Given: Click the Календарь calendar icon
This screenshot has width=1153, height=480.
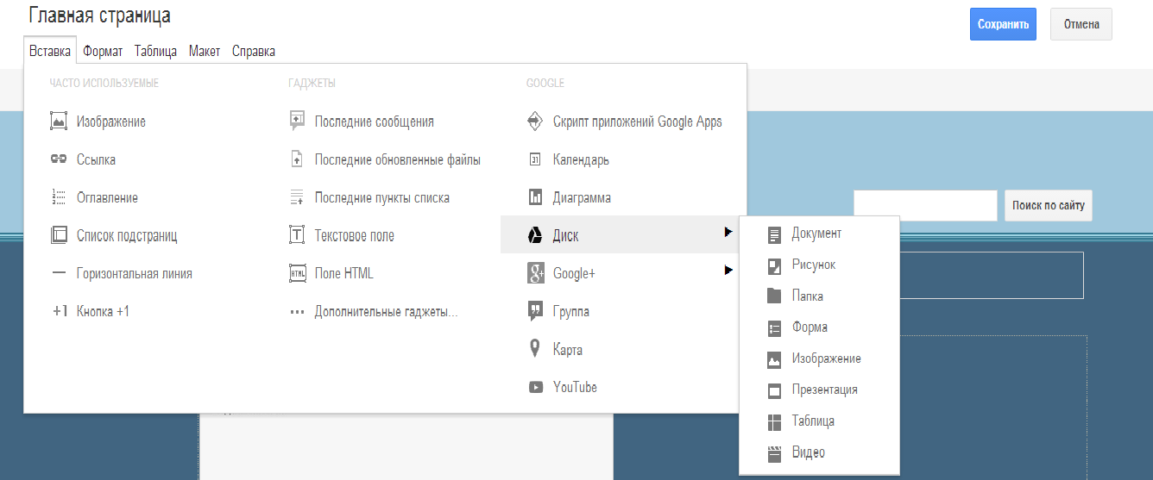Looking at the screenshot, I should pos(535,159).
